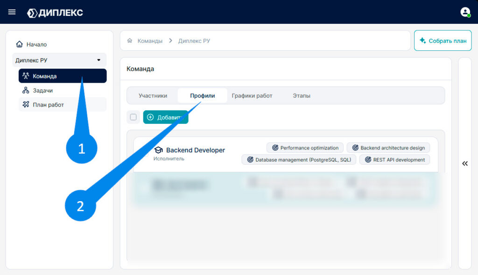This screenshot has width=478, height=275.
Task: Switch to the Графики работ tab
Action: [252, 96]
